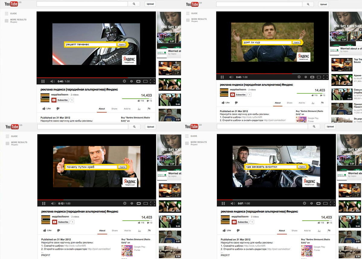Viewport: 362px width, 259px height.
Task: Select the About tab below the 0:07 video
Action: coord(282,231)
